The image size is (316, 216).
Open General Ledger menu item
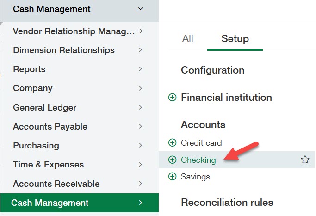(45, 108)
